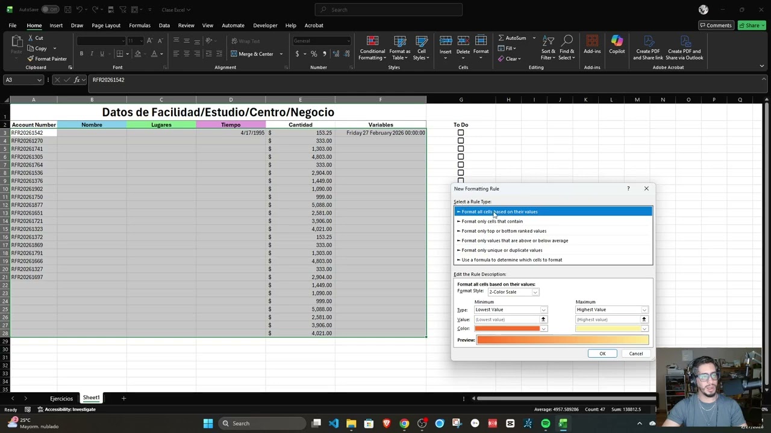Activate the Format Painter brush
This screenshot has height=433, width=771.
[30, 59]
